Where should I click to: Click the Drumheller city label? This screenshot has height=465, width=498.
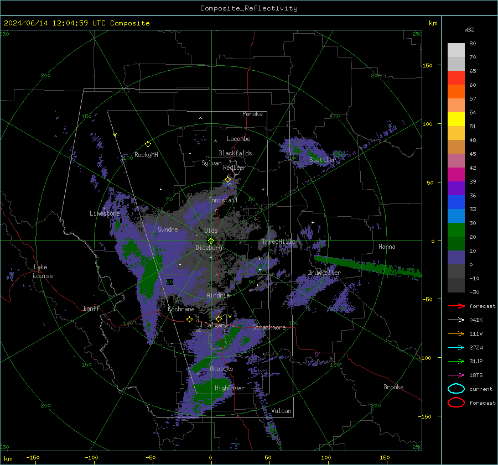(324, 273)
